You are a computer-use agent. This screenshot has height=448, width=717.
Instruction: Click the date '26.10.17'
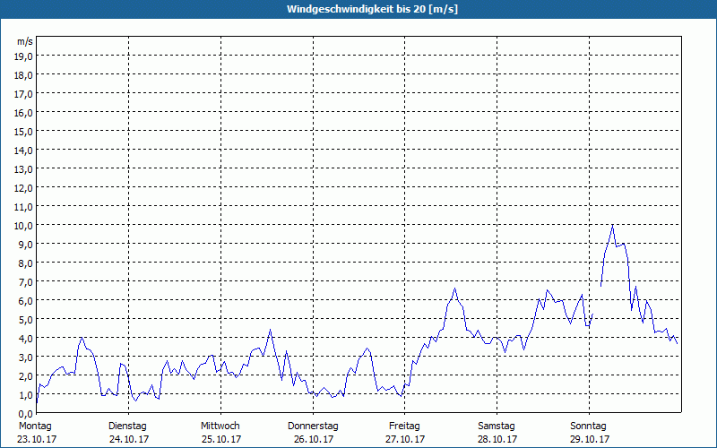[314, 439]
